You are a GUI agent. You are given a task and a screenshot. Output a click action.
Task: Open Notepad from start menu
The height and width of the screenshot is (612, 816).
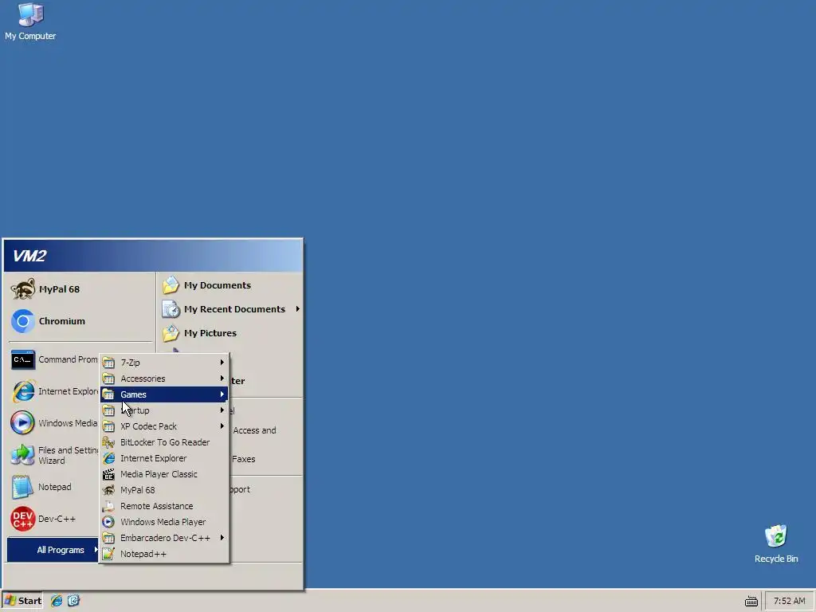point(53,487)
